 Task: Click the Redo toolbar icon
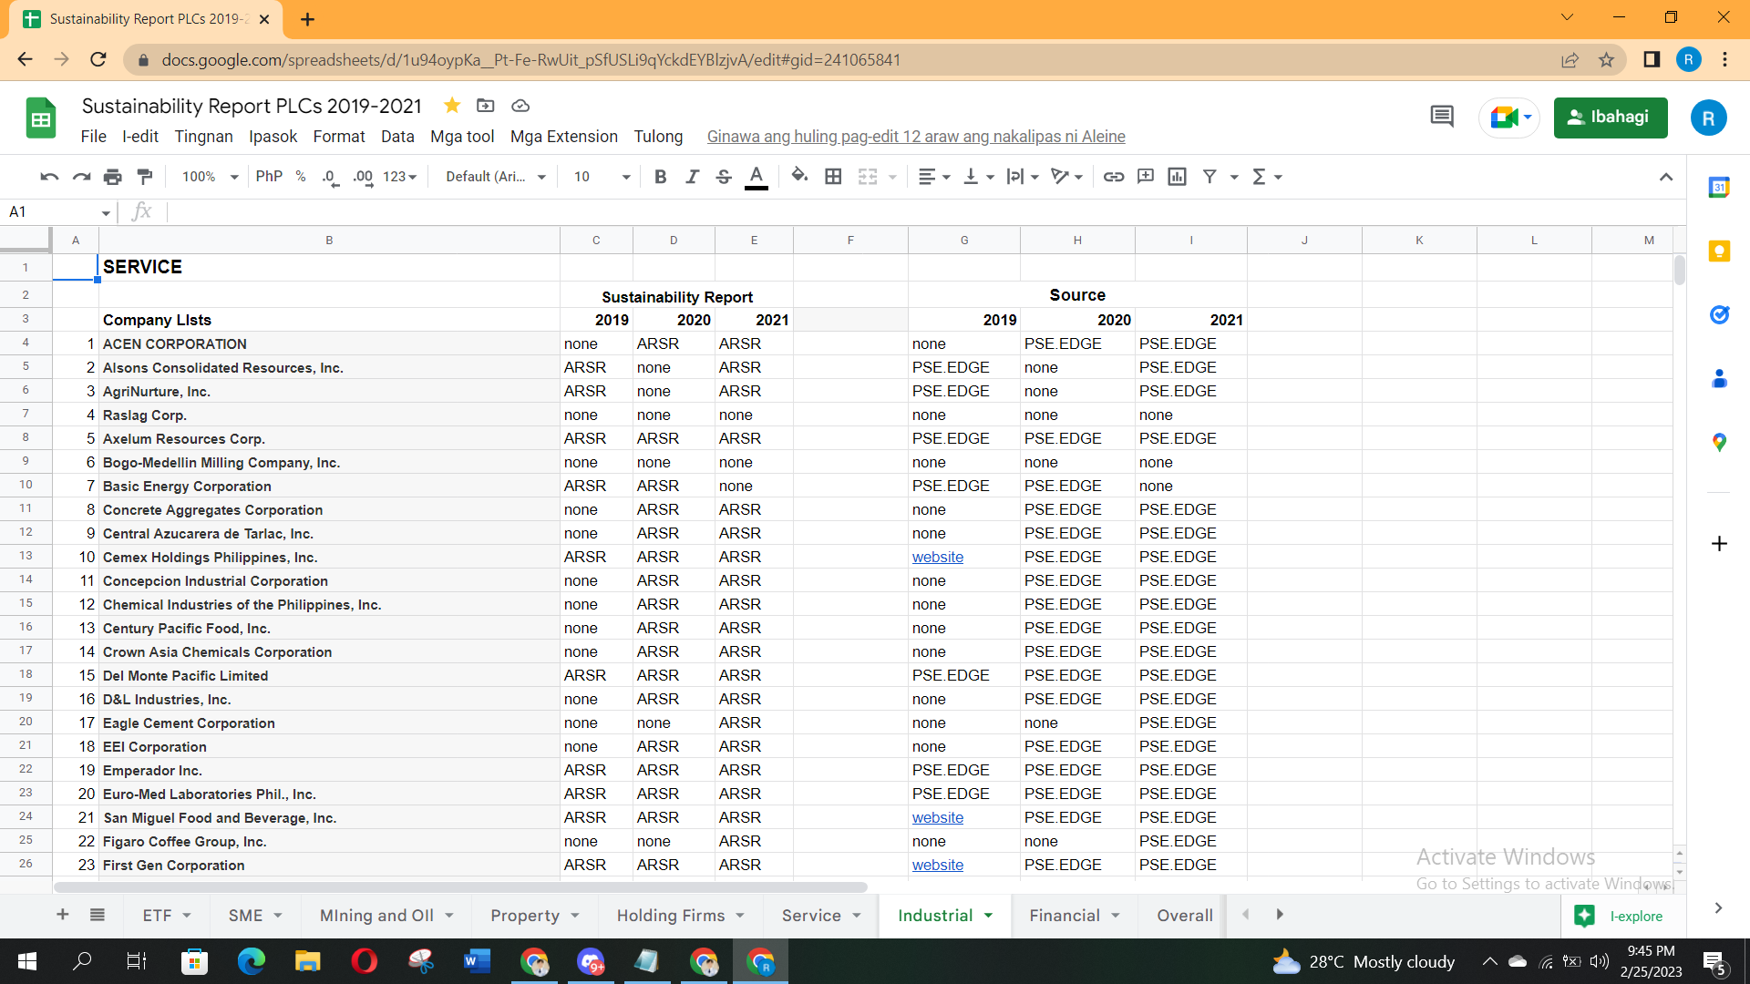(x=81, y=177)
